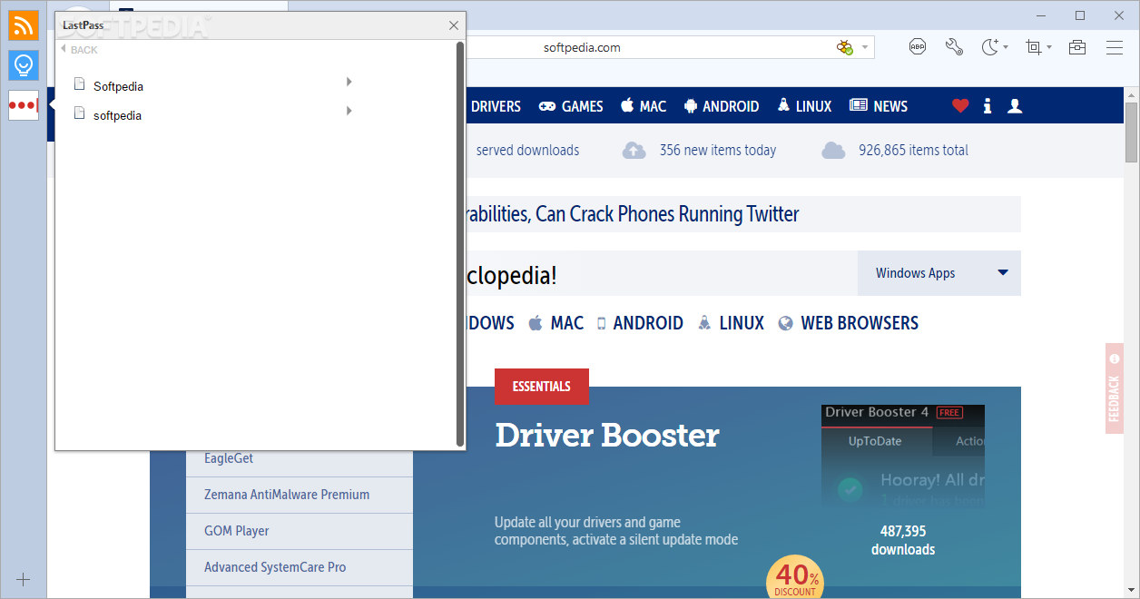Open GAMES in Softpedia navigation
The height and width of the screenshot is (599, 1140).
pyautogui.click(x=571, y=106)
